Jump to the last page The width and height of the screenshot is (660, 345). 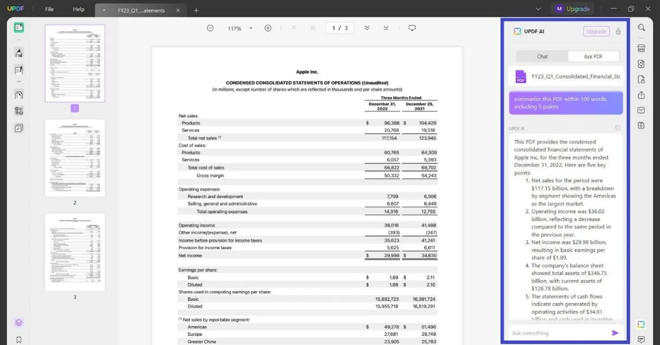pos(386,28)
